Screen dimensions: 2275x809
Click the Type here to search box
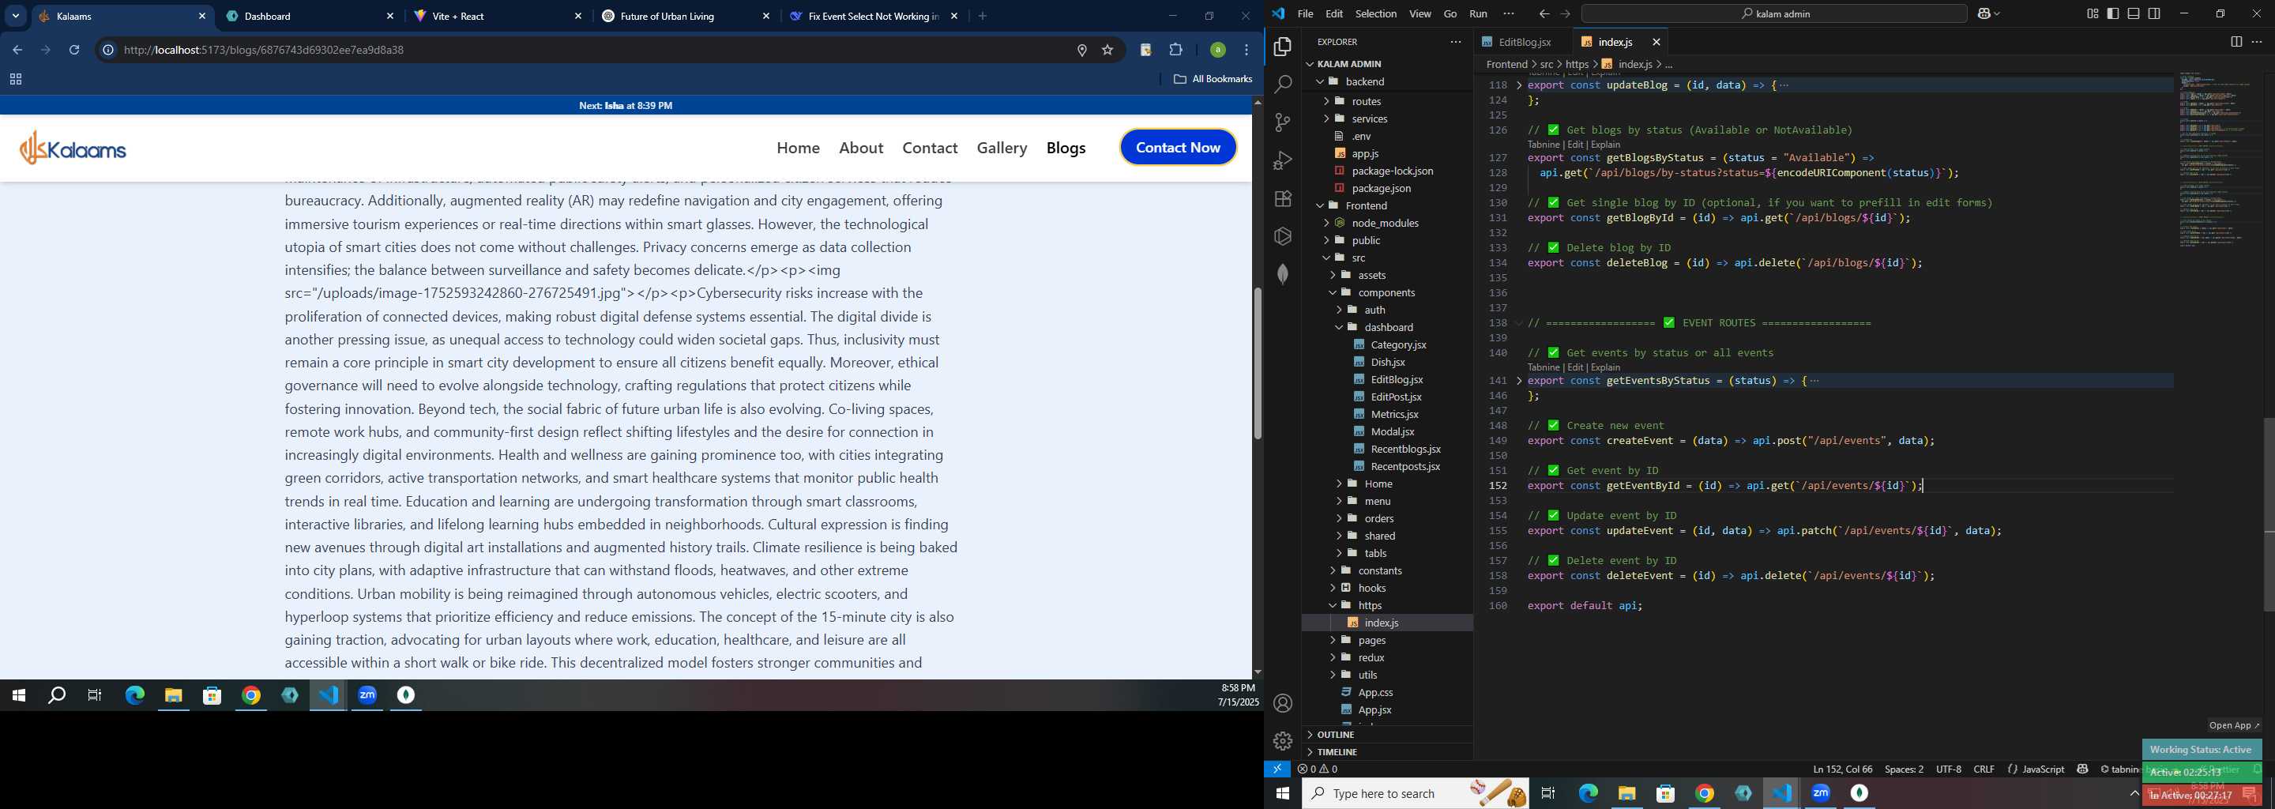click(x=1414, y=794)
